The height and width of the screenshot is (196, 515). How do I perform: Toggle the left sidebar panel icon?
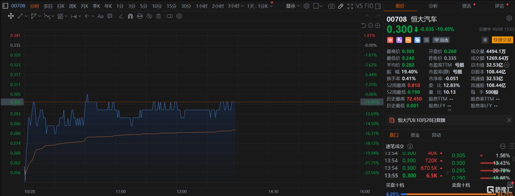(5, 6)
